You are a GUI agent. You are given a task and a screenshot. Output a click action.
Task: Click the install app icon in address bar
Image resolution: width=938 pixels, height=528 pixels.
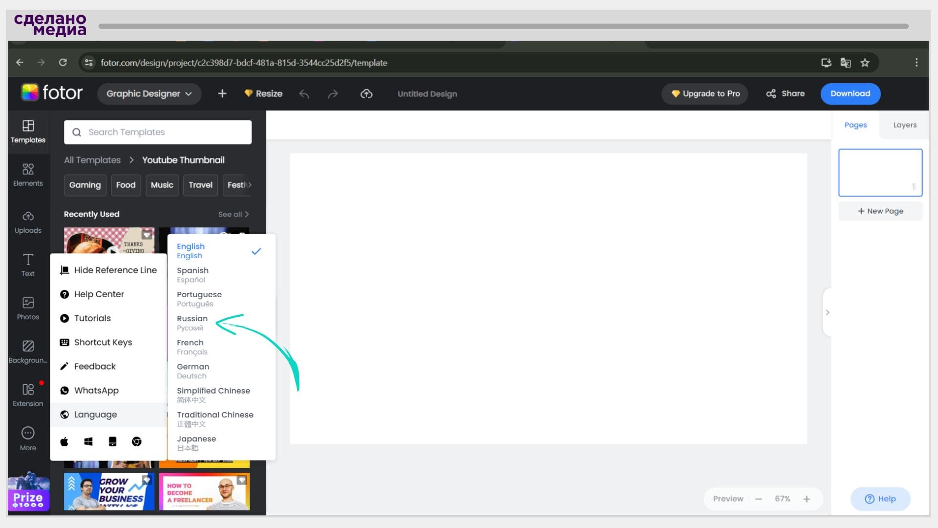[x=826, y=63]
